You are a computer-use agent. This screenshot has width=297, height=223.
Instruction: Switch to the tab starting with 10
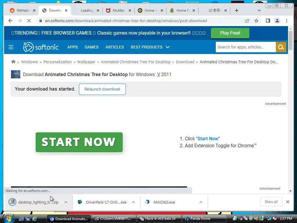[x=214, y=10]
